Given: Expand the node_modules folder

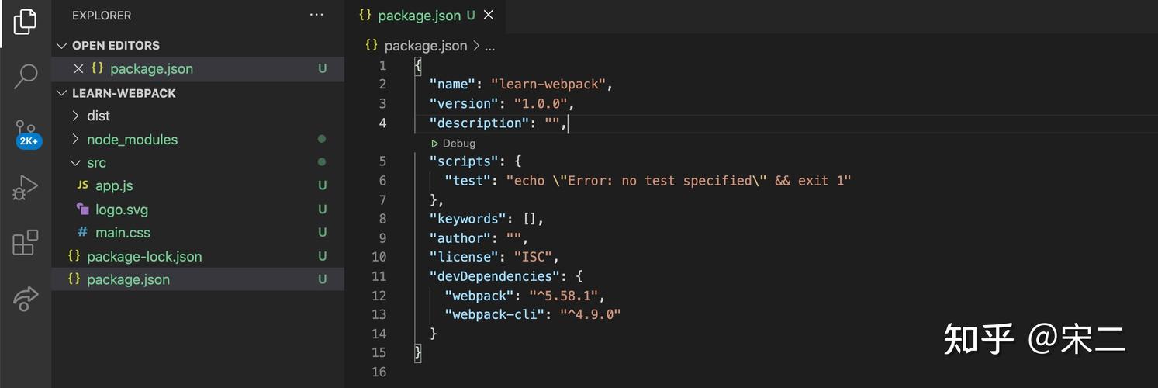Looking at the screenshot, I should tap(75, 139).
